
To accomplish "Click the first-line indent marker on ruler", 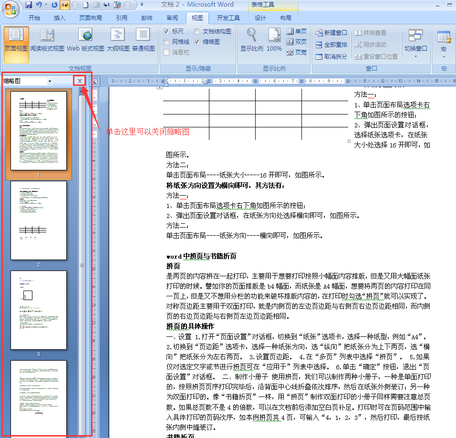I will click(166, 79).
